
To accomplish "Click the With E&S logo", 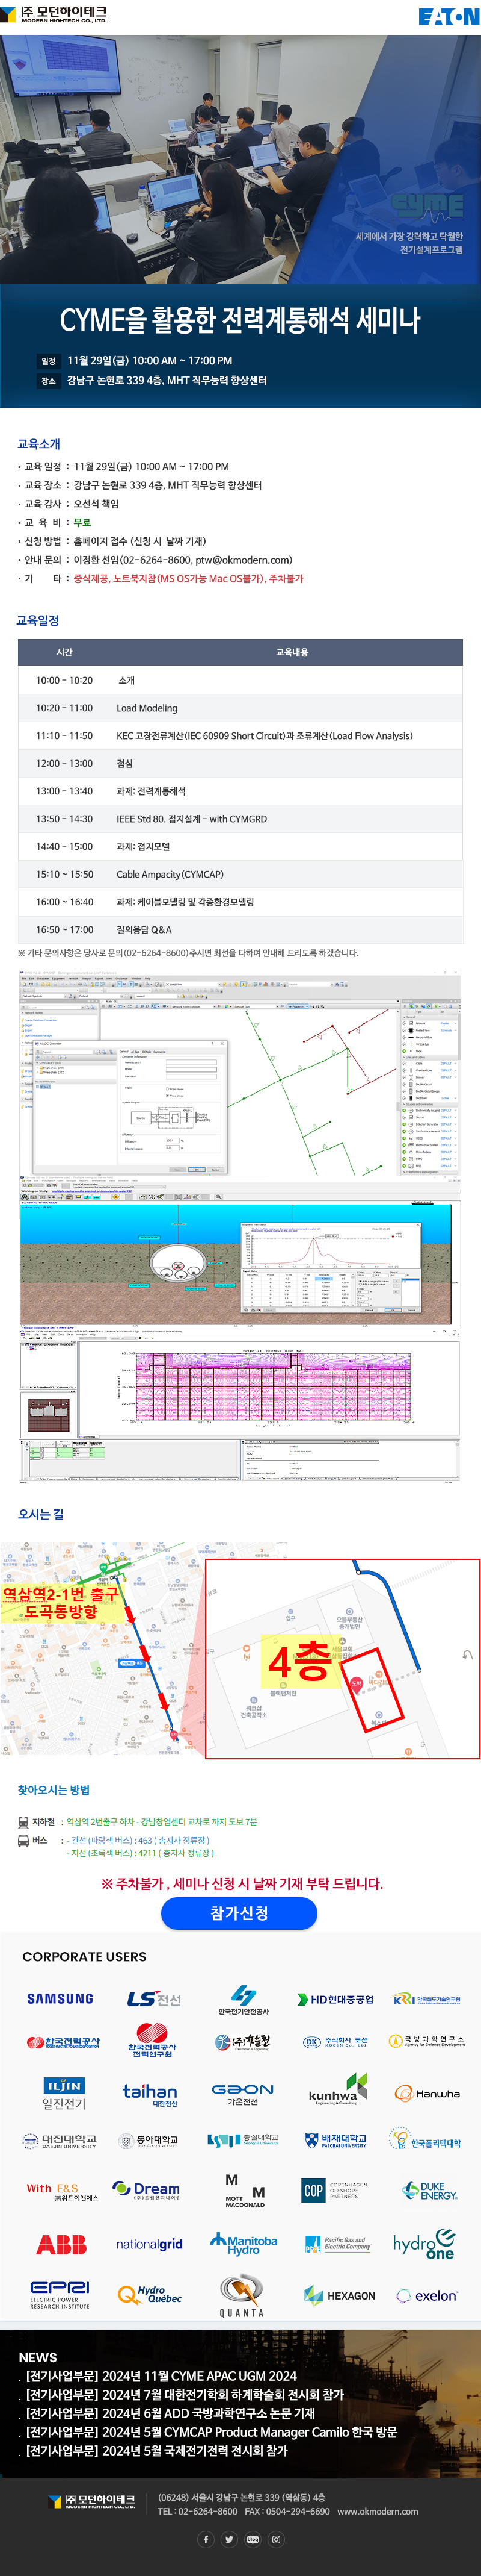I will [63, 2192].
